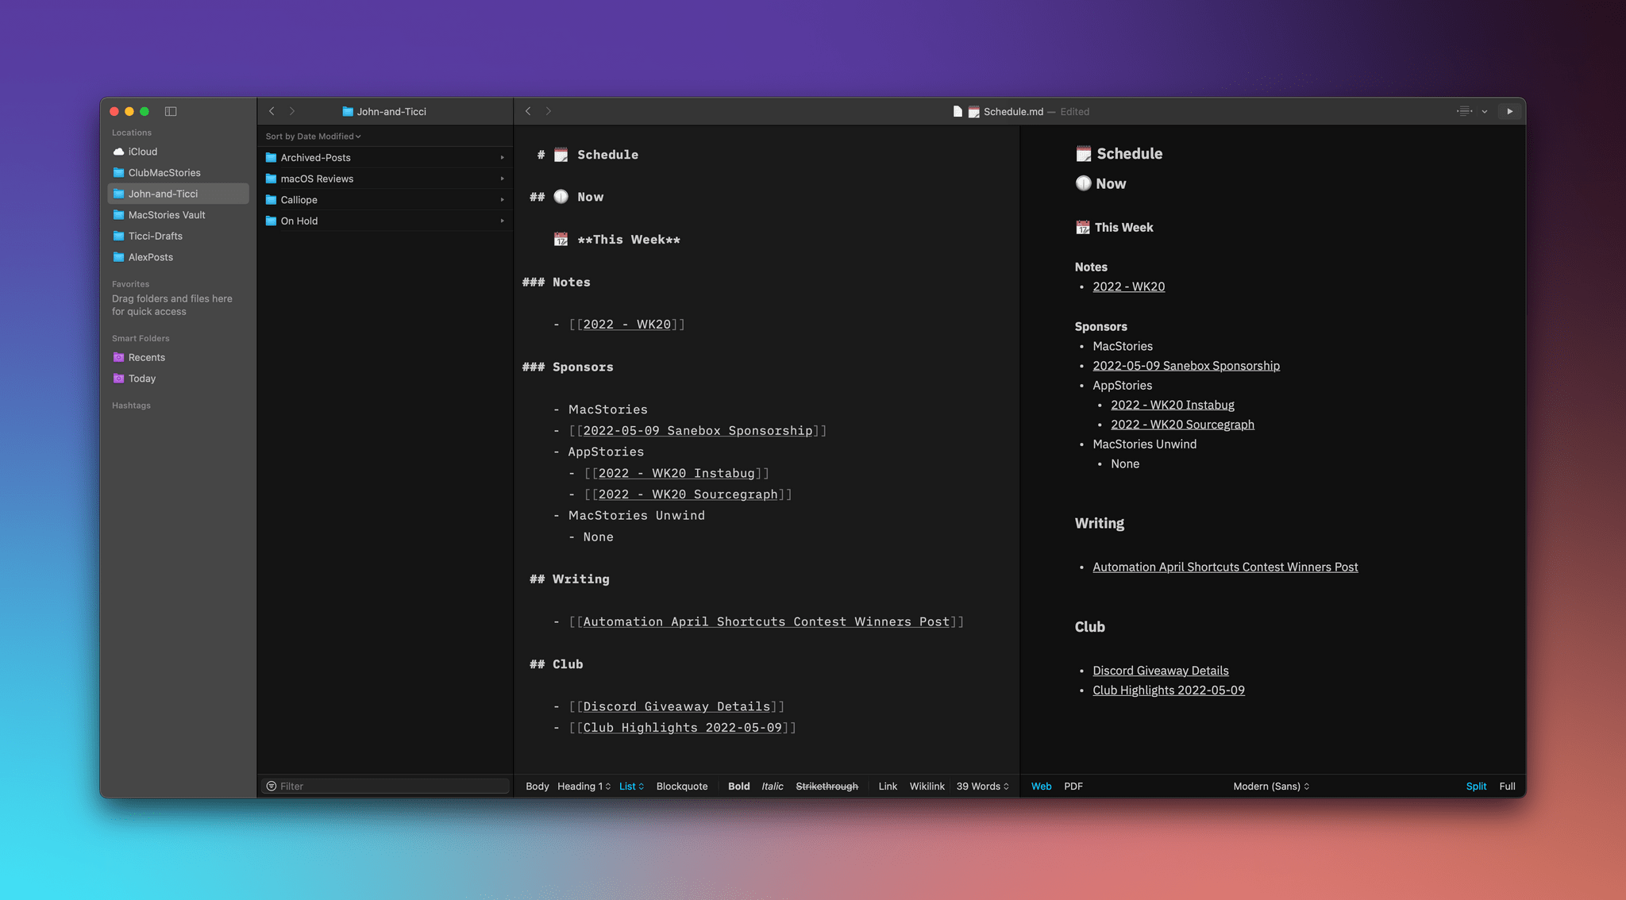Open 2022 - WK20 Instabug preview link
Image resolution: width=1626 pixels, height=900 pixels.
[x=1173, y=405]
